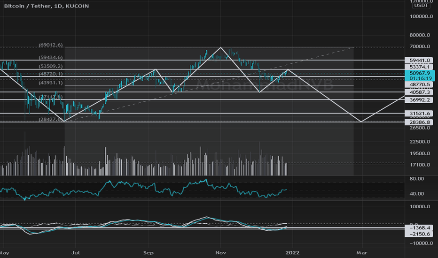Image resolution: width=438 pixels, height=258 pixels.
Task: Select the 70000.0 price axis label
Action: pos(420,46)
